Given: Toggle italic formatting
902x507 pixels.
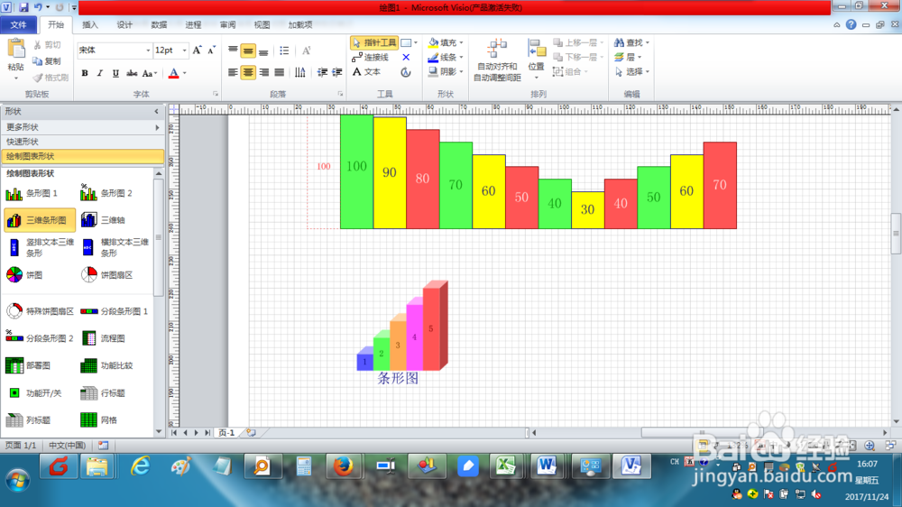Looking at the screenshot, I should tap(99, 73).
